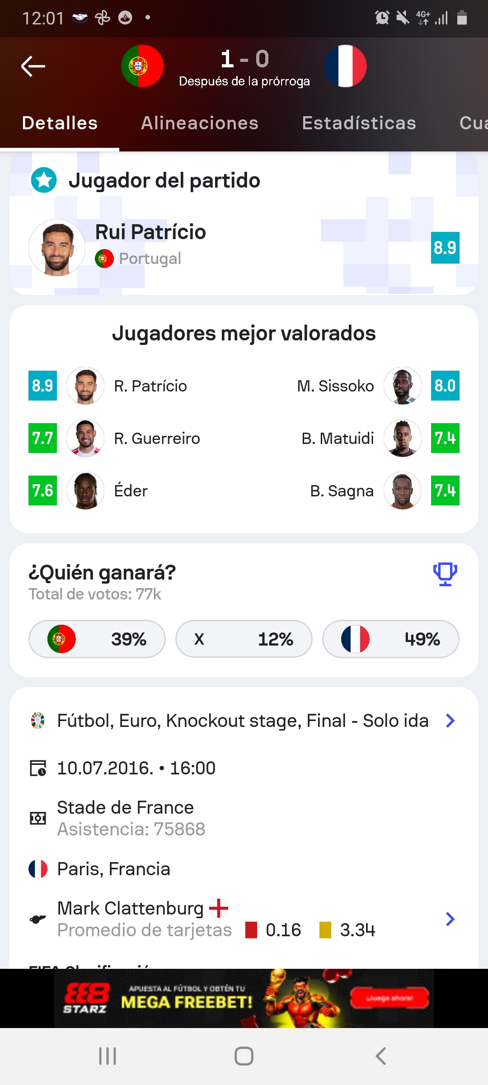Tap the stadium icon beside Stade de France
The width and height of the screenshot is (488, 1085).
(38, 818)
